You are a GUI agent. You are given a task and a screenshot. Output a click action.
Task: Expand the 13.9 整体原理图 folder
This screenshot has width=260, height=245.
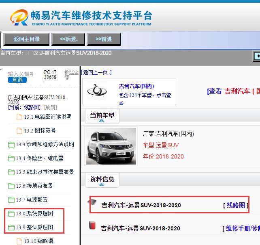[x=34, y=227]
